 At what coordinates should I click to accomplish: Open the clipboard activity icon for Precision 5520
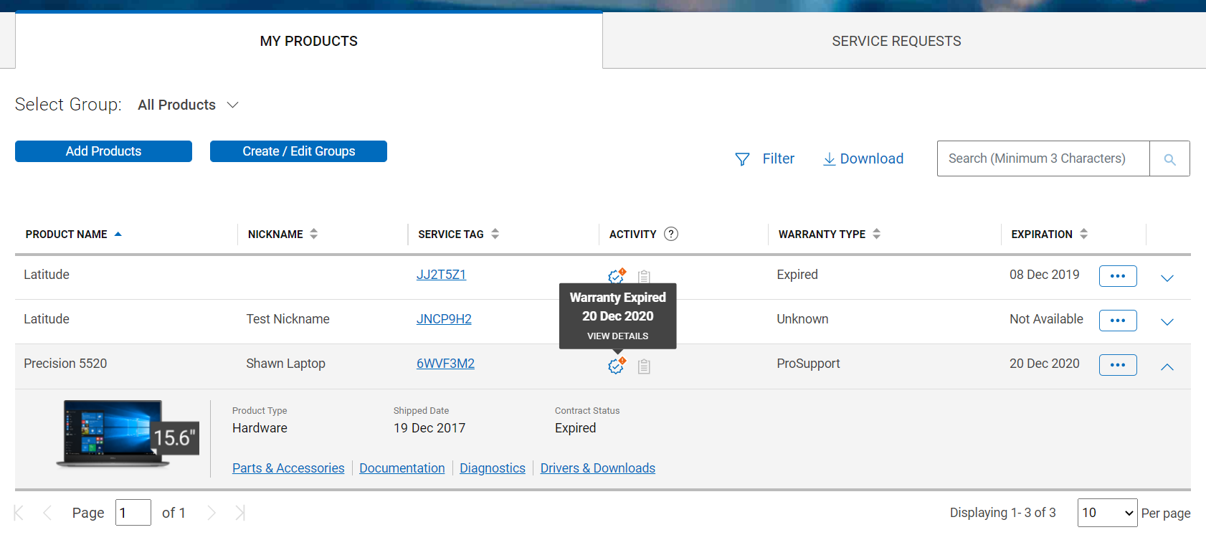644,366
